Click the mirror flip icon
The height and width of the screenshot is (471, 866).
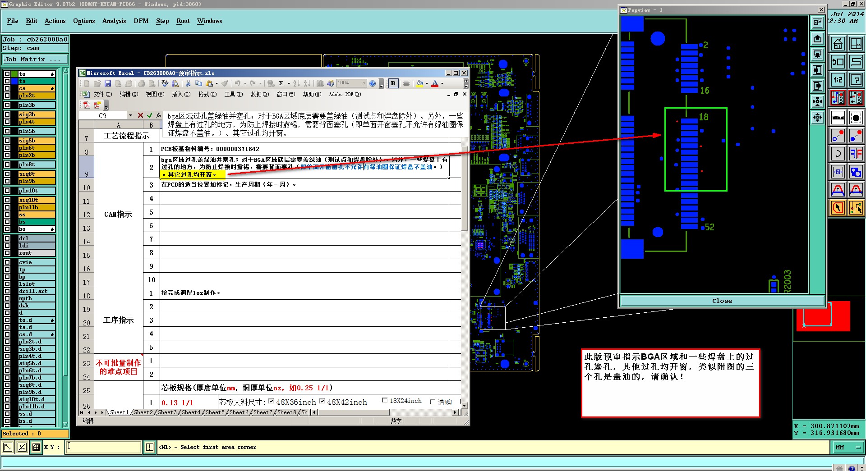(856, 154)
